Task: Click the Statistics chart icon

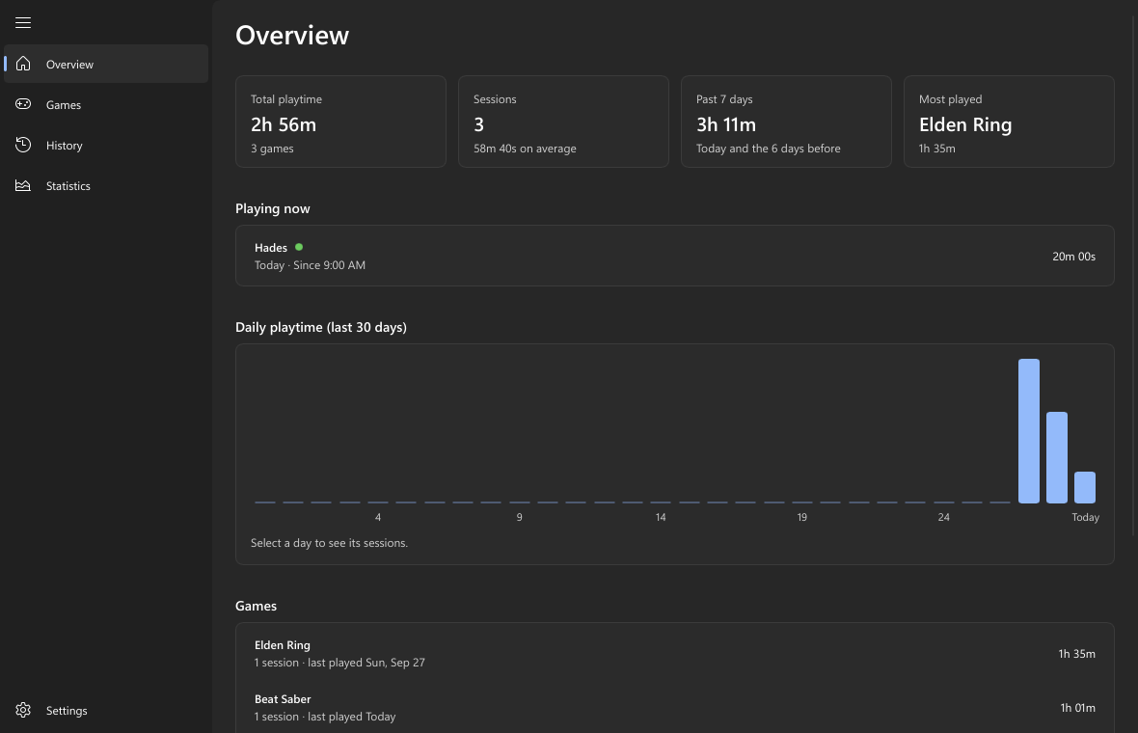Action: coord(23,186)
